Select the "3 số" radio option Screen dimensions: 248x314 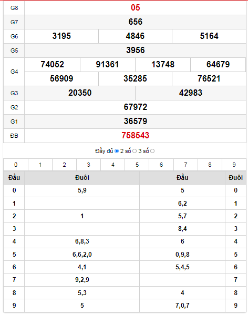(x=152, y=151)
